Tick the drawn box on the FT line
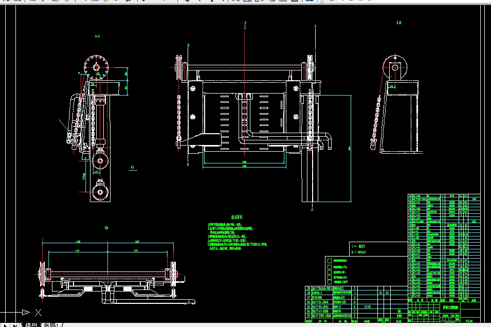Viewport: 491px width, 327px height. coord(330,267)
